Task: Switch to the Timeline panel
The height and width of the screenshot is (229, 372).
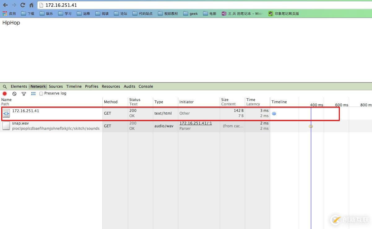Action: [x=74, y=87]
